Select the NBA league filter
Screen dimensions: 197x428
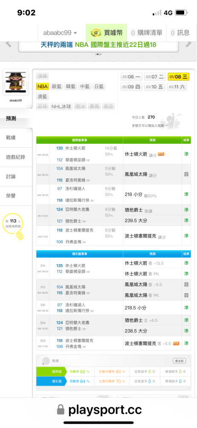click(43, 86)
